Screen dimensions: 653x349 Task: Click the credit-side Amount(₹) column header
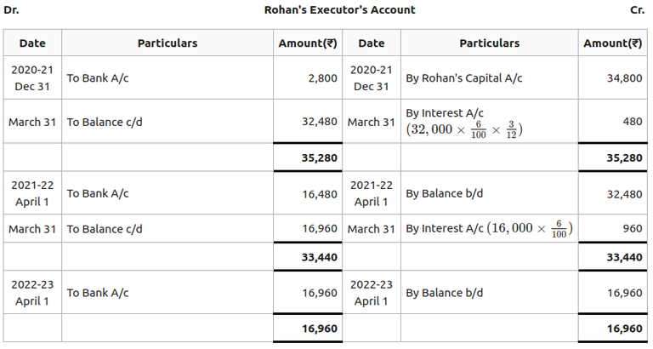pos(612,43)
